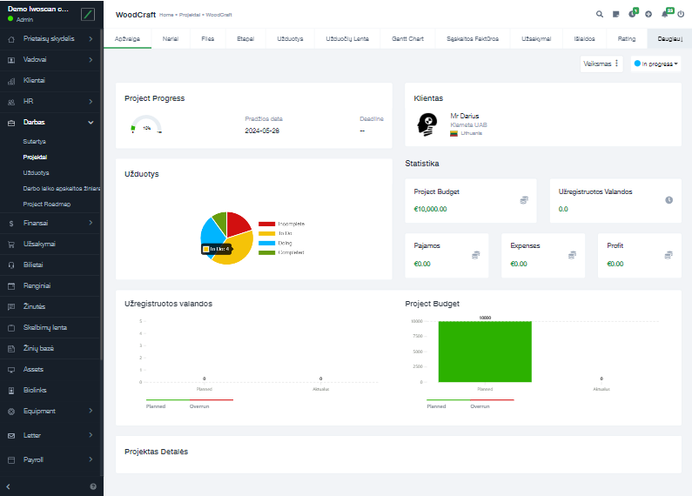Expand the Finansai sidebar menu

91,223
